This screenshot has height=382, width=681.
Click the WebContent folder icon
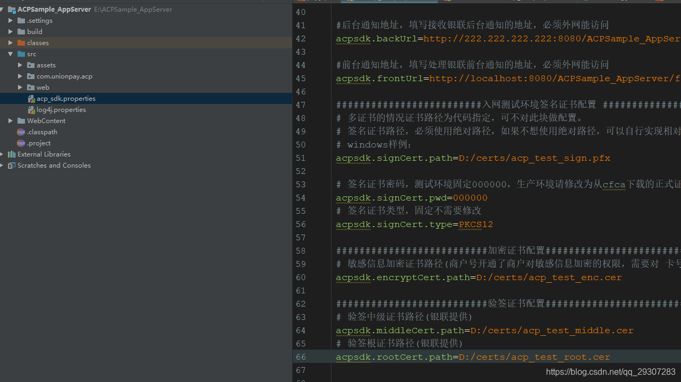pos(21,121)
